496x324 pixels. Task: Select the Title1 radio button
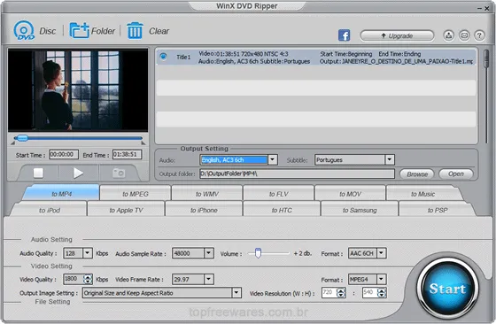click(x=163, y=57)
